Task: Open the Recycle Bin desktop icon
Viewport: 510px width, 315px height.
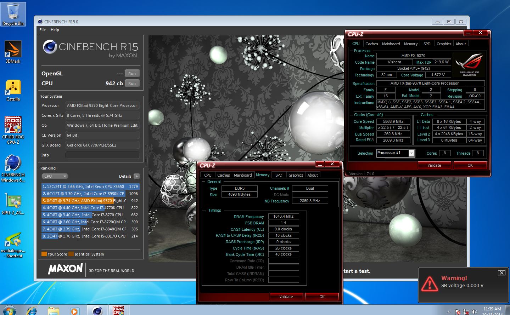Action: pos(13,14)
